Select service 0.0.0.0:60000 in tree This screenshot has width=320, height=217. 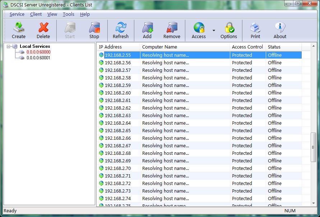point(38,52)
